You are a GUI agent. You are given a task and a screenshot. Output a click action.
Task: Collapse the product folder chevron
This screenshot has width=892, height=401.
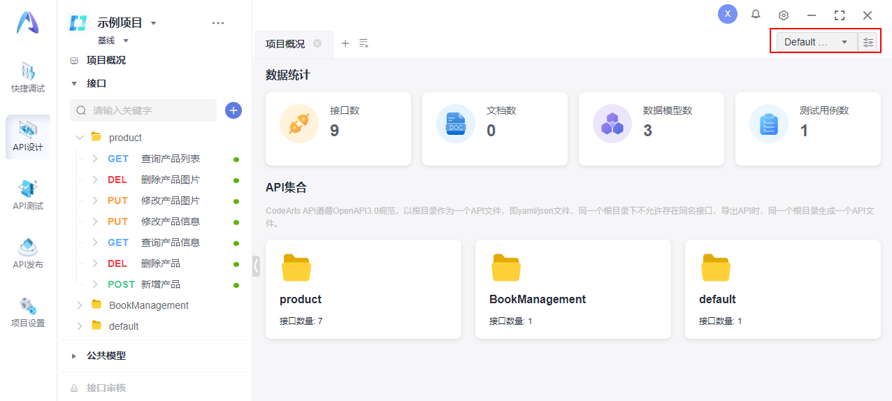[x=80, y=138]
